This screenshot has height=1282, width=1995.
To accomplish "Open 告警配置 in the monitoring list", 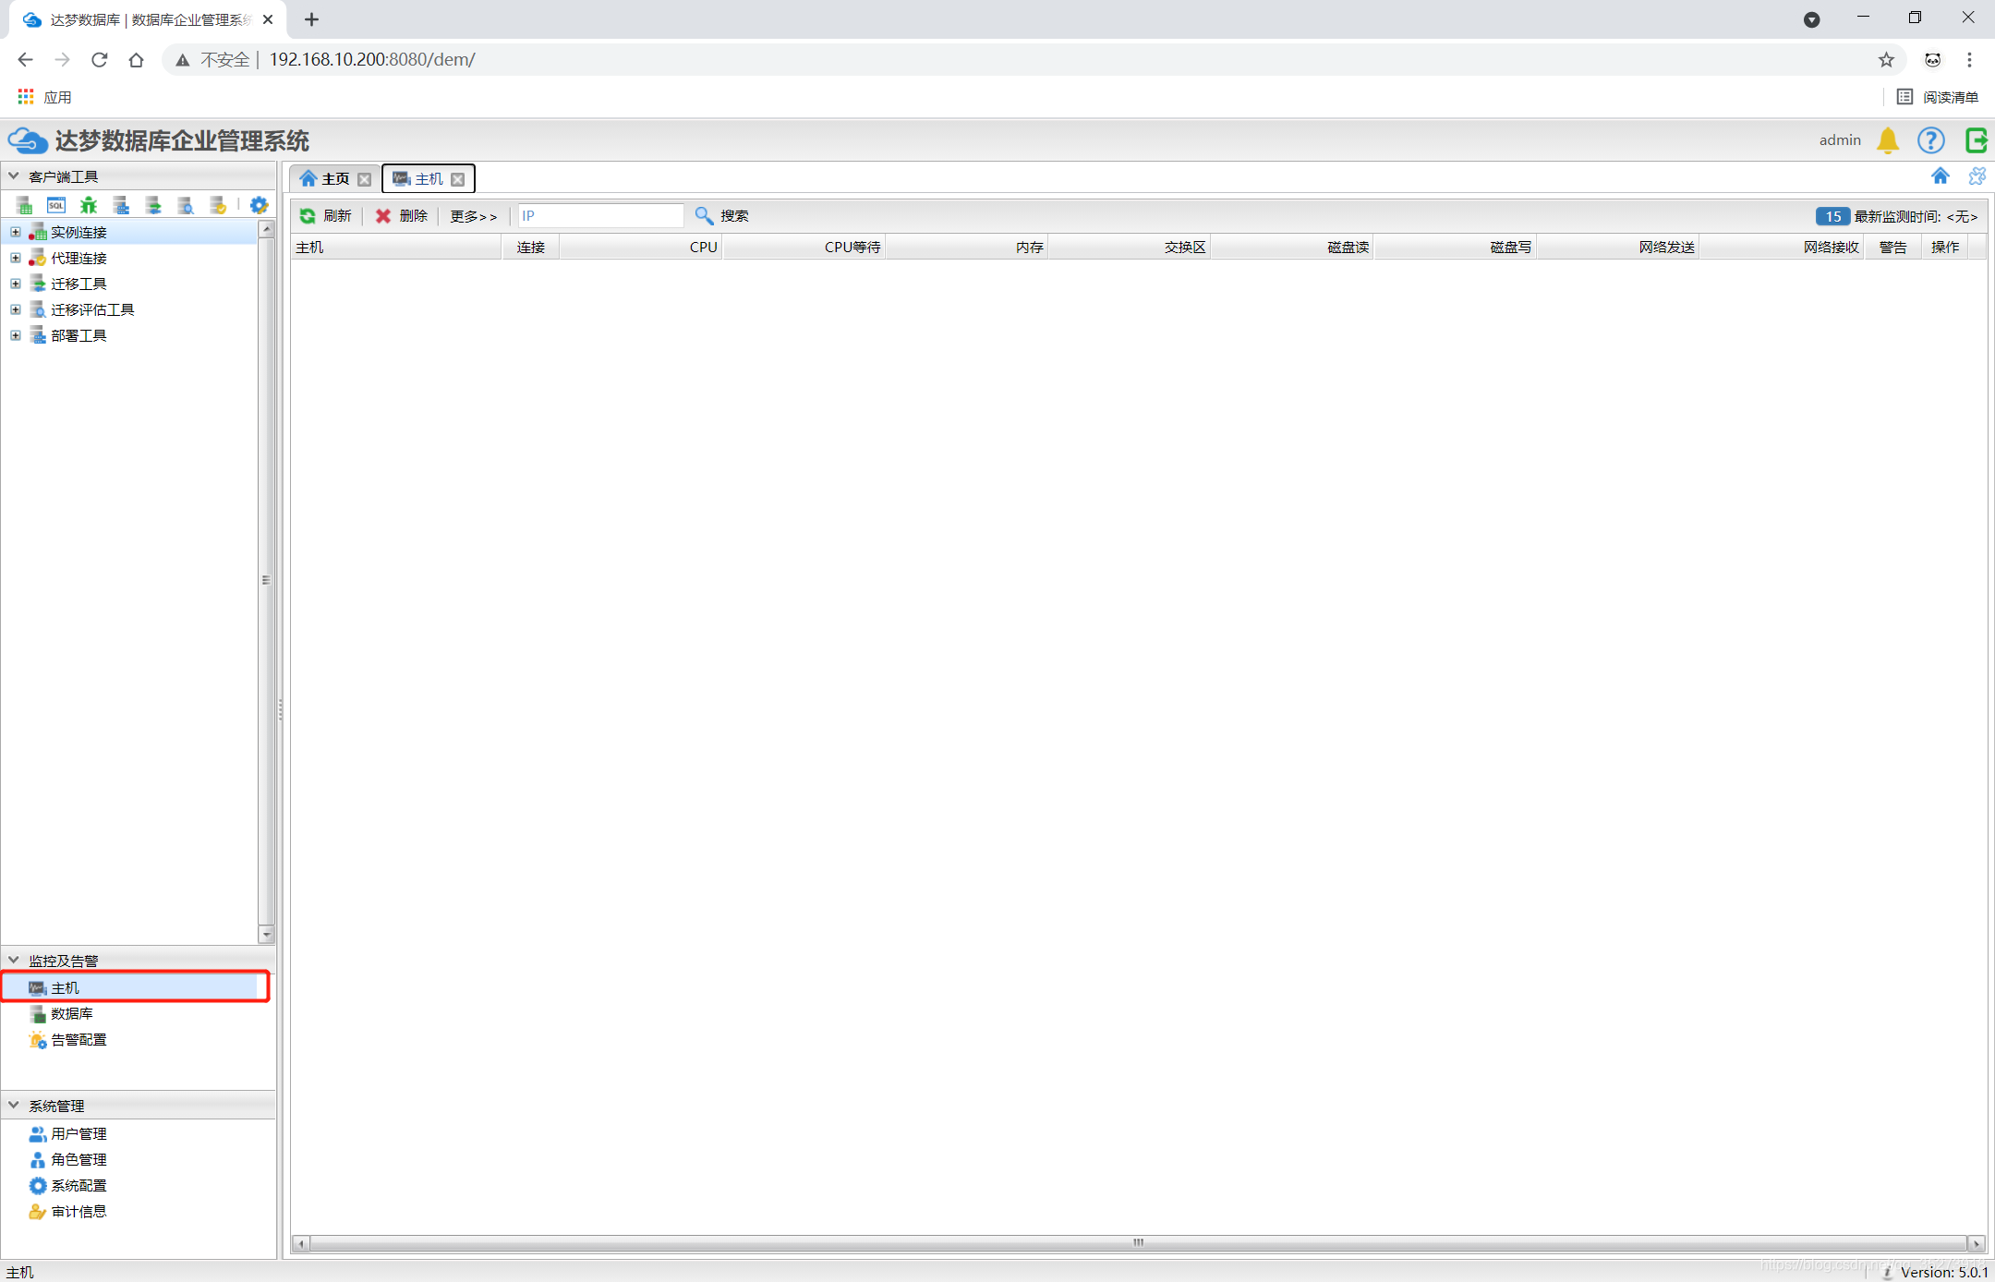I will tap(79, 1039).
